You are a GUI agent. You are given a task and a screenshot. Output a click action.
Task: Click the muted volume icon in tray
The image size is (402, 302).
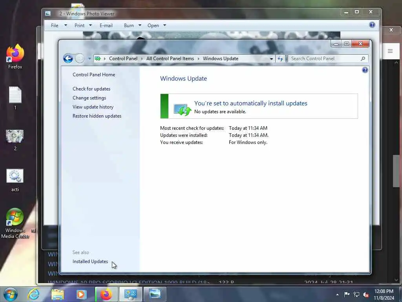coord(366,295)
